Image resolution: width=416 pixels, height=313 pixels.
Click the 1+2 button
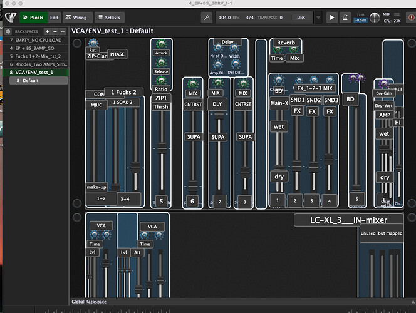click(x=101, y=198)
